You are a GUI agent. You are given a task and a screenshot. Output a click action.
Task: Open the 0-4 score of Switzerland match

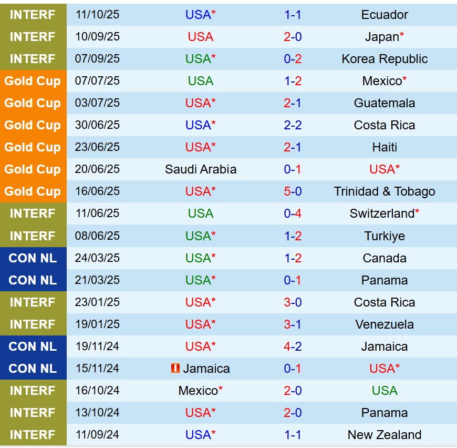click(293, 213)
